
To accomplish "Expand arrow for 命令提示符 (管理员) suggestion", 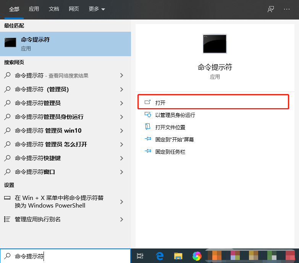I will [x=121, y=89].
